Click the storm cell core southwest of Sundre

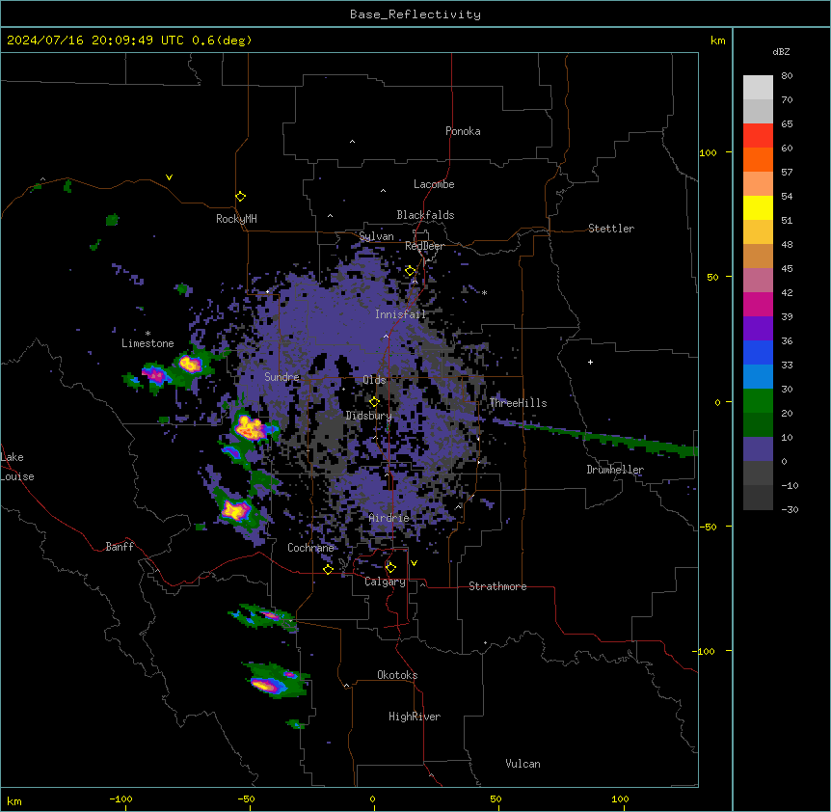(x=250, y=428)
